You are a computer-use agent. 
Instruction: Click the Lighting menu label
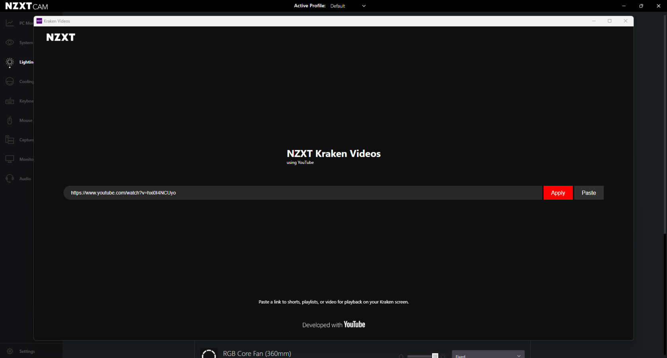click(26, 62)
